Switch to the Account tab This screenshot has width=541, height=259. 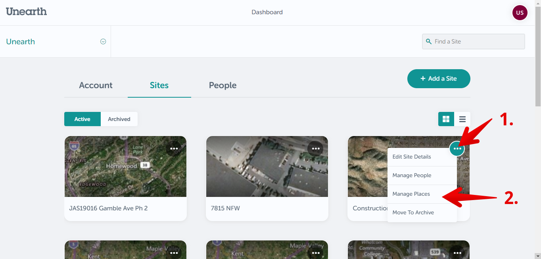pyautogui.click(x=96, y=85)
